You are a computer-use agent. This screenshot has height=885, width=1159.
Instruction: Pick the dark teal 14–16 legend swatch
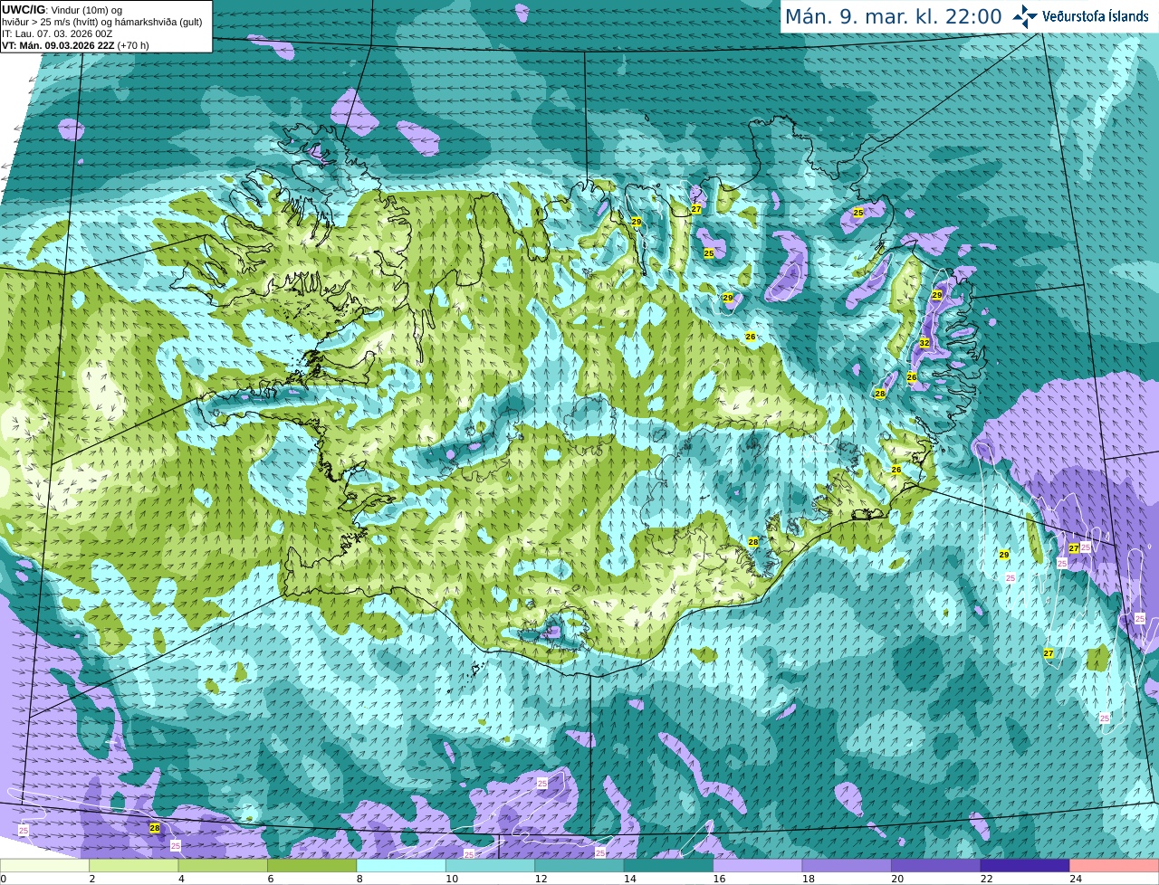pyautogui.click(x=668, y=866)
